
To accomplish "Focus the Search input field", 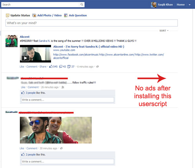I will pos(40,5).
